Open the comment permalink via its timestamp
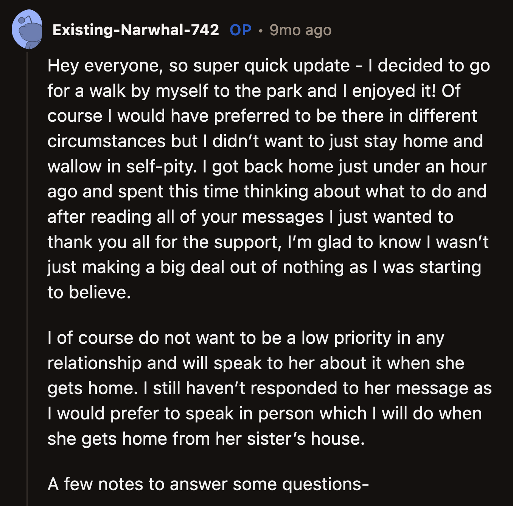 (x=300, y=30)
